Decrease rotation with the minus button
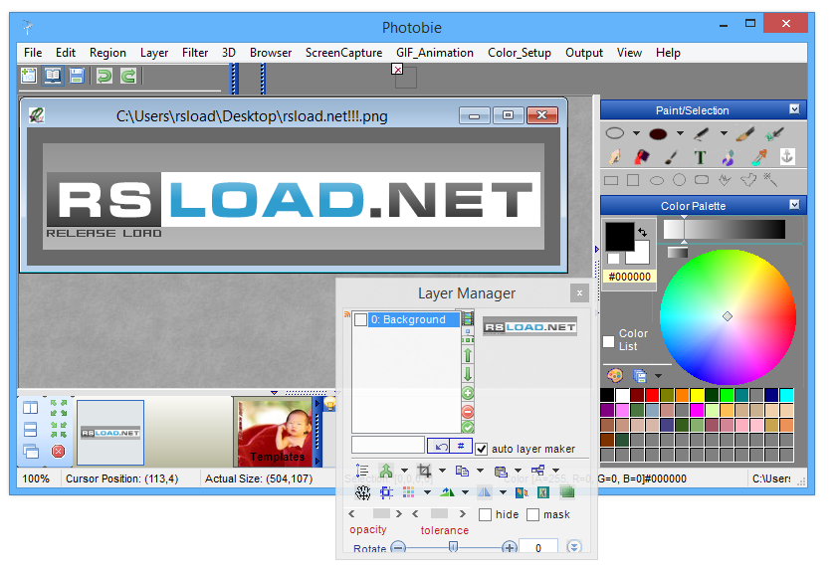Viewport: 839px width, 573px height. 398,547
